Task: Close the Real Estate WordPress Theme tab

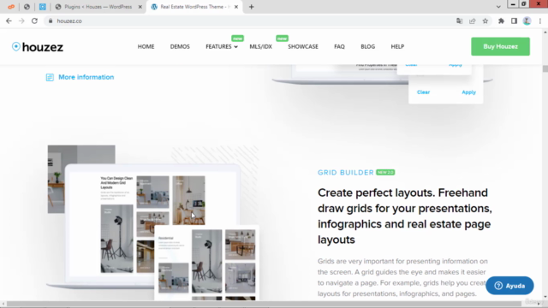Action: (236, 7)
